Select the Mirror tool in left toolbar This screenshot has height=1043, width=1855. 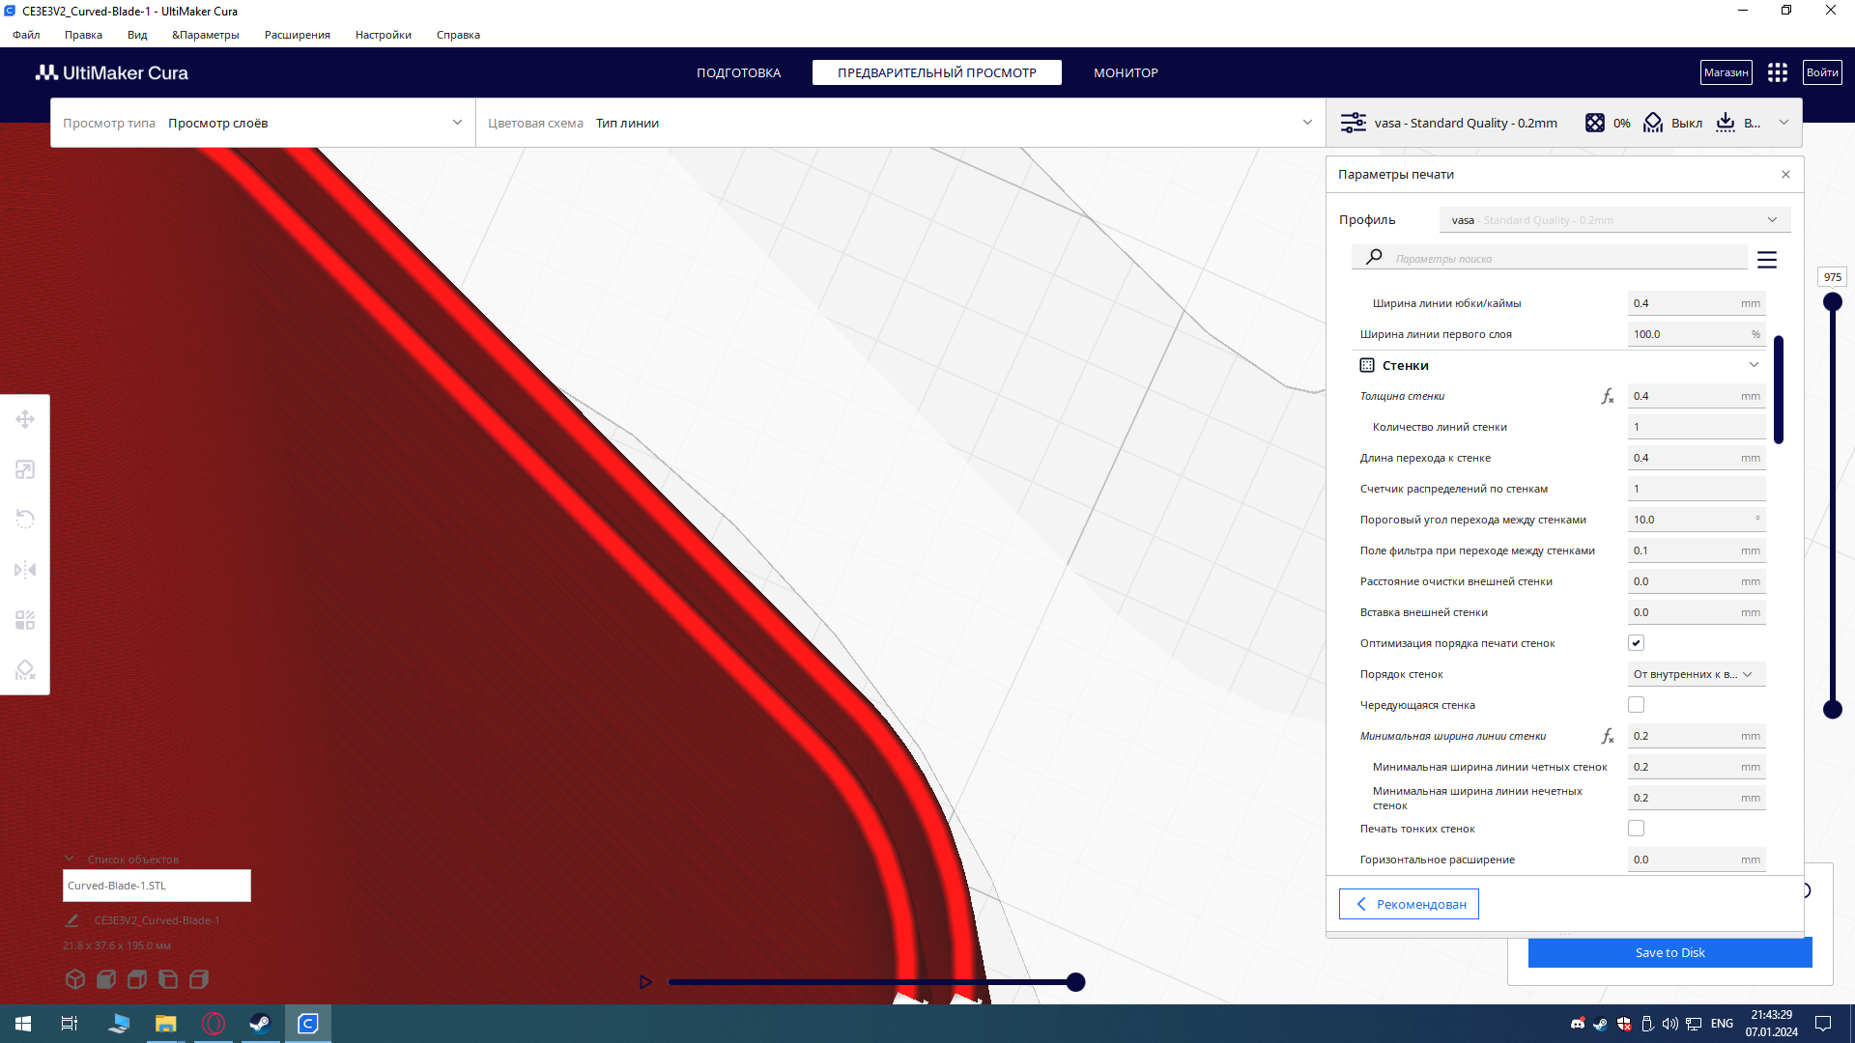(25, 570)
